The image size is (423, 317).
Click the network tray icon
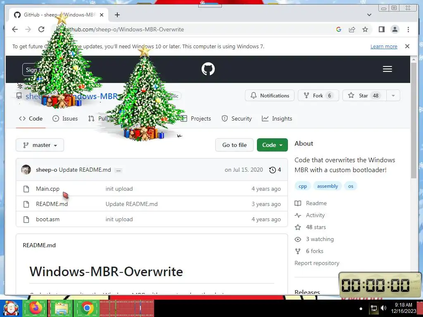coord(374,308)
